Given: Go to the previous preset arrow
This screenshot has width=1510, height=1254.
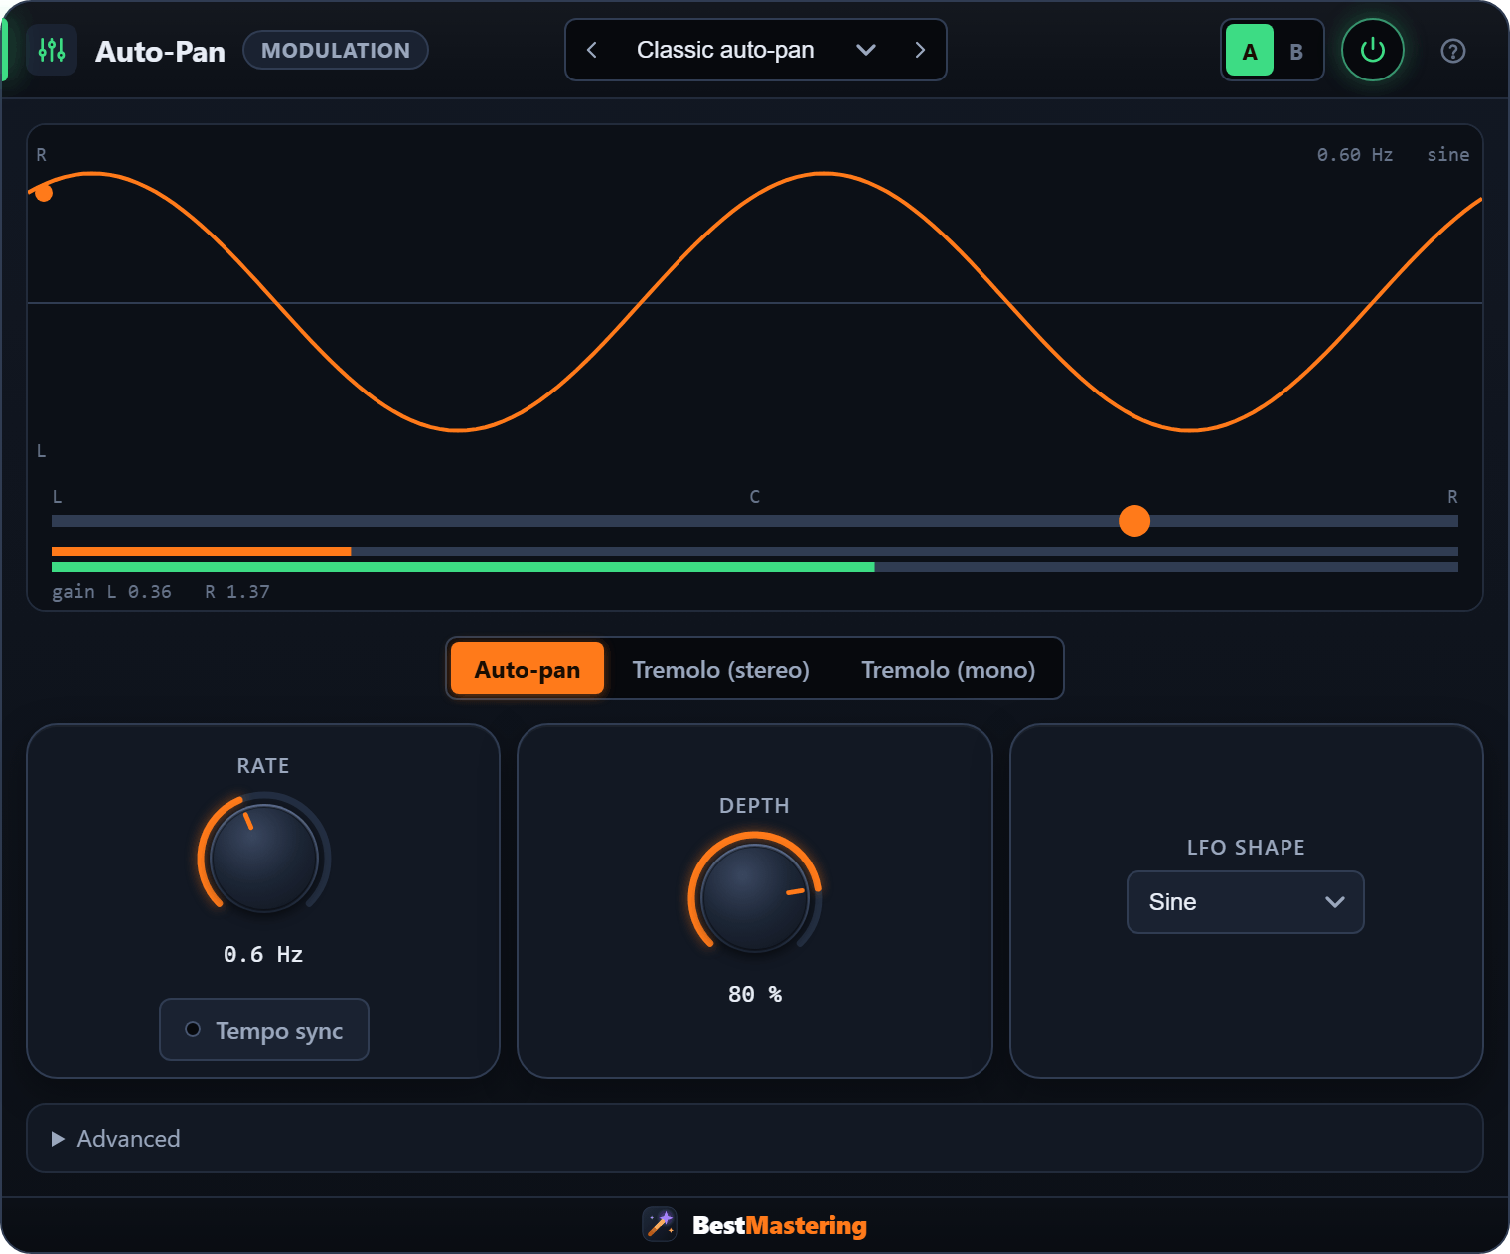Looking at the screenshot, I should pos(592,50).
